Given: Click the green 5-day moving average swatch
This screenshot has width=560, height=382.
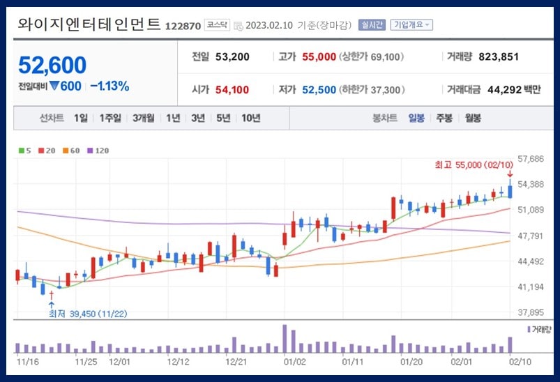Looking at the screenshot, I should click(22, 151).
